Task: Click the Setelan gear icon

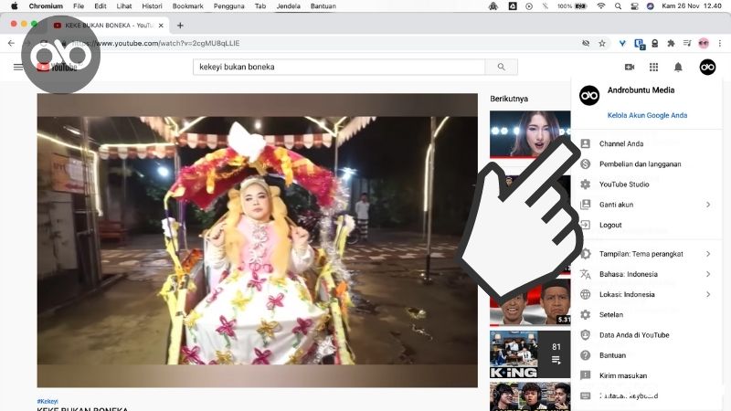Action: coord(585,314)
